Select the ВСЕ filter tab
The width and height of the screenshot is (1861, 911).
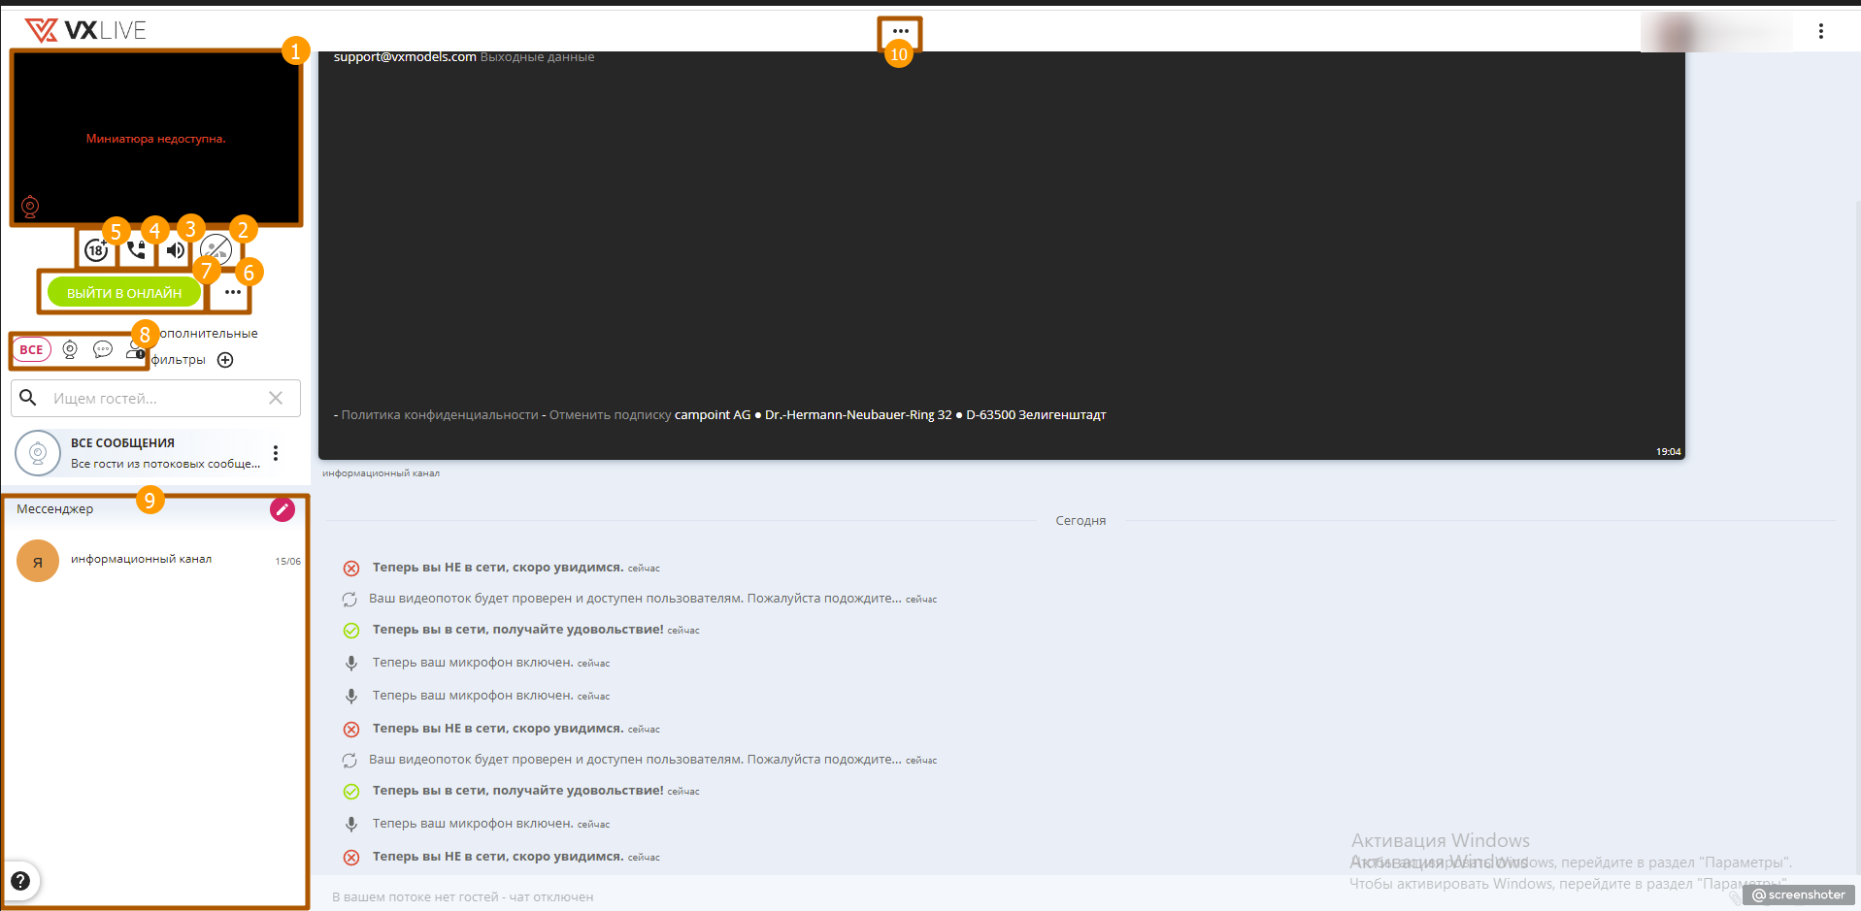(x=32, y=350)
